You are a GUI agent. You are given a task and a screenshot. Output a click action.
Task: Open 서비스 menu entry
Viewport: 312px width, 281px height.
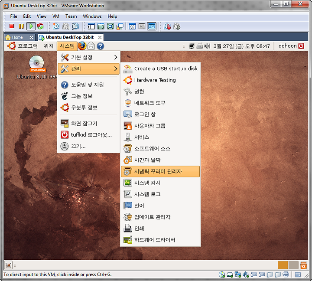coord(160,137)
